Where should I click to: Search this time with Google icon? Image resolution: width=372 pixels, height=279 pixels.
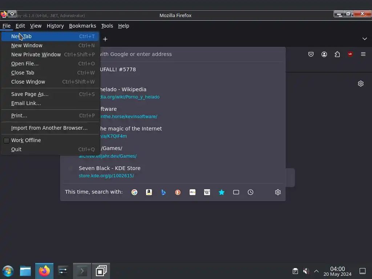(134, 192)
